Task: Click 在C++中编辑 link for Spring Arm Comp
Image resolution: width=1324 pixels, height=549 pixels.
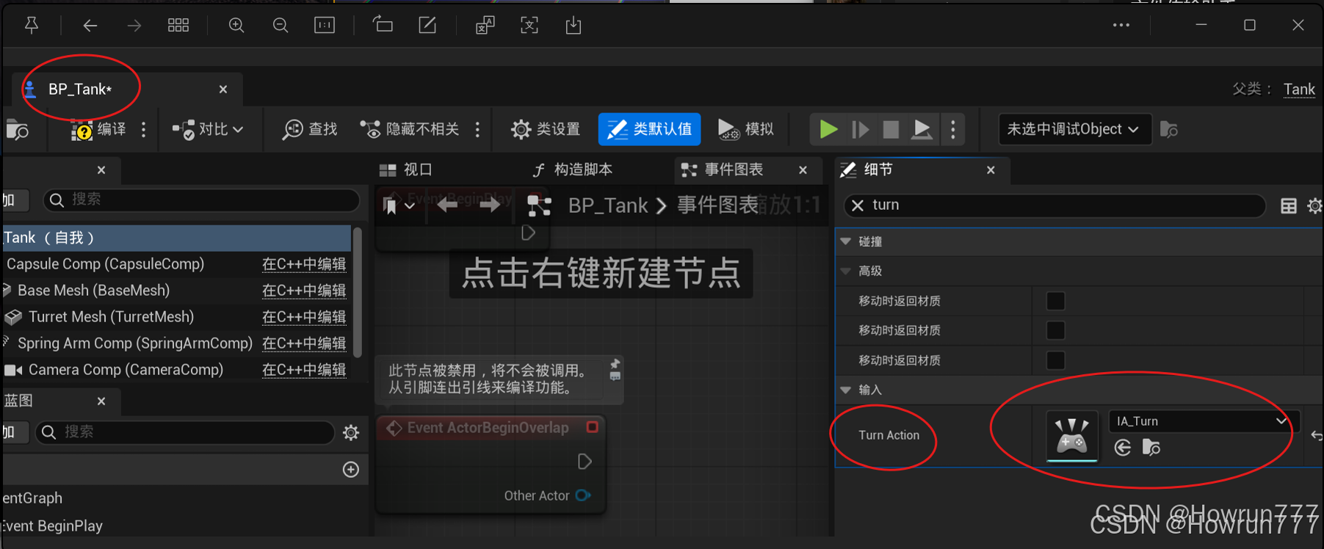Action: tap(304, 343)
